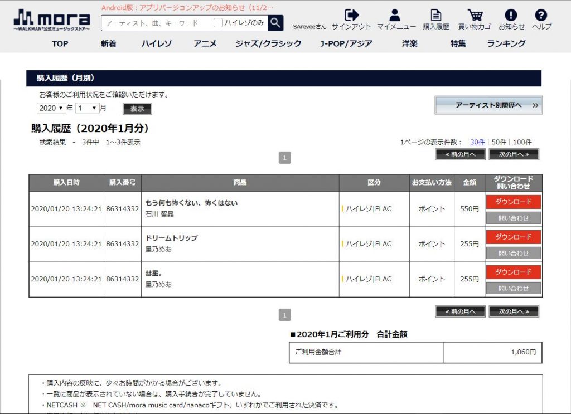Click page 1 indicator above table
The image size is (571, 414).
(285, 158)
